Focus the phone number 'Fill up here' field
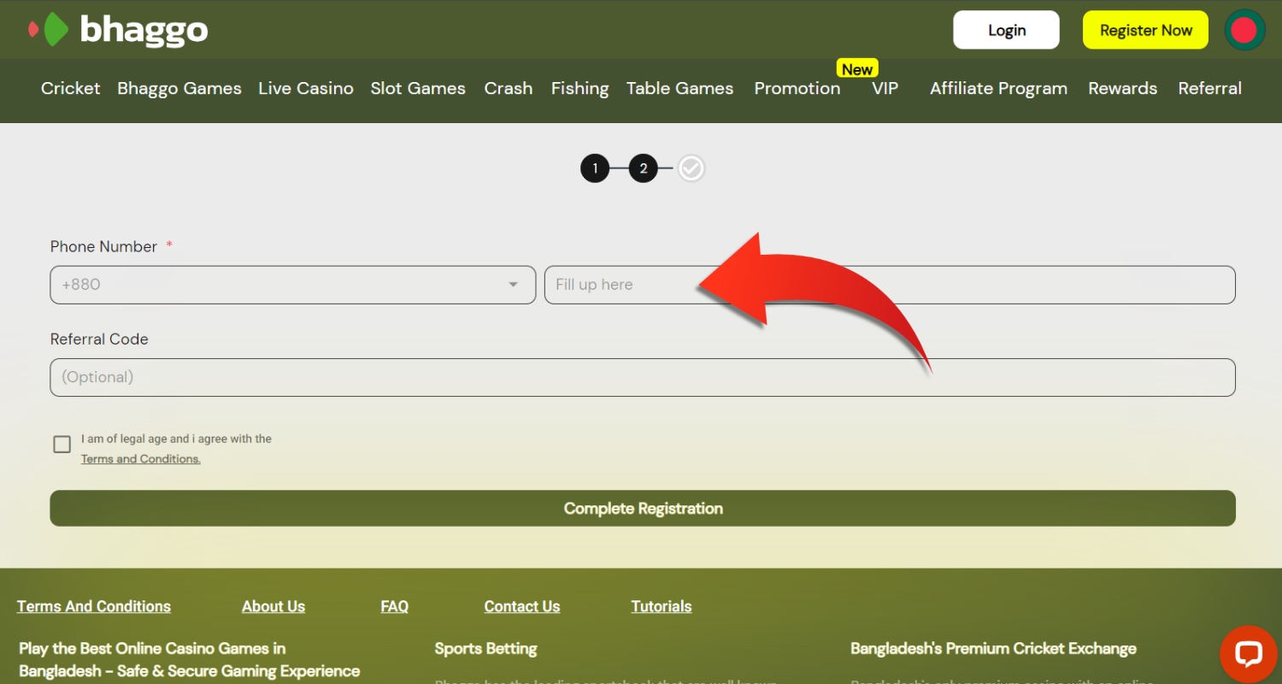Viewport: 1282px width, 684px height. (x=889, y=285)
